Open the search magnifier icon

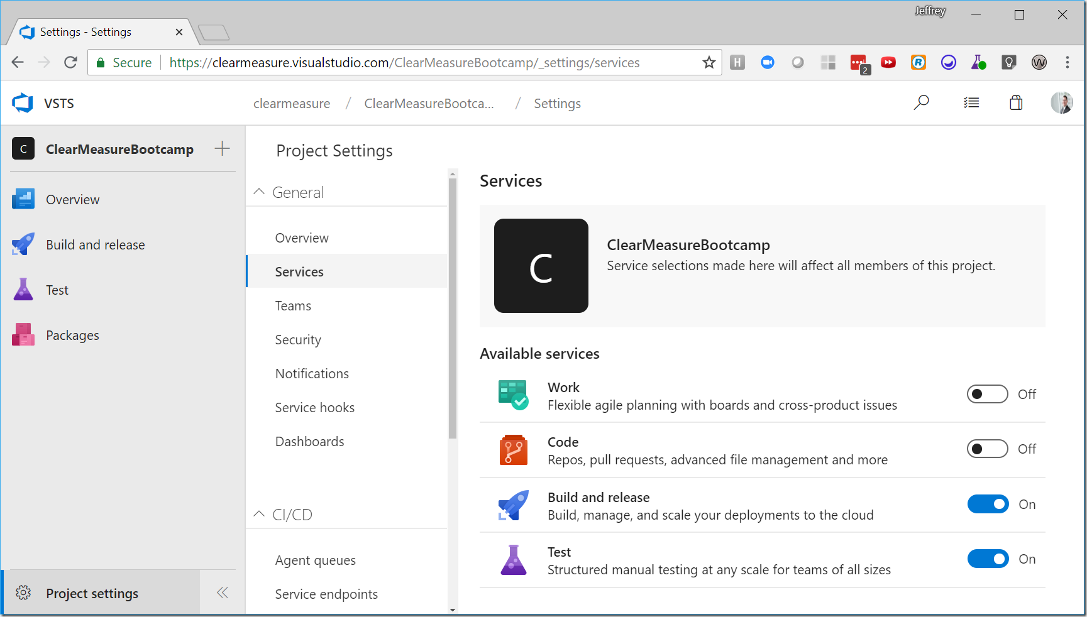pyautogui.click(x=921, y=102)
